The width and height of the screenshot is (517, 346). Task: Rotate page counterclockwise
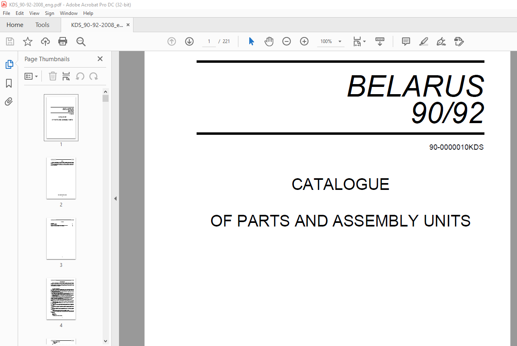coord(80,76)
